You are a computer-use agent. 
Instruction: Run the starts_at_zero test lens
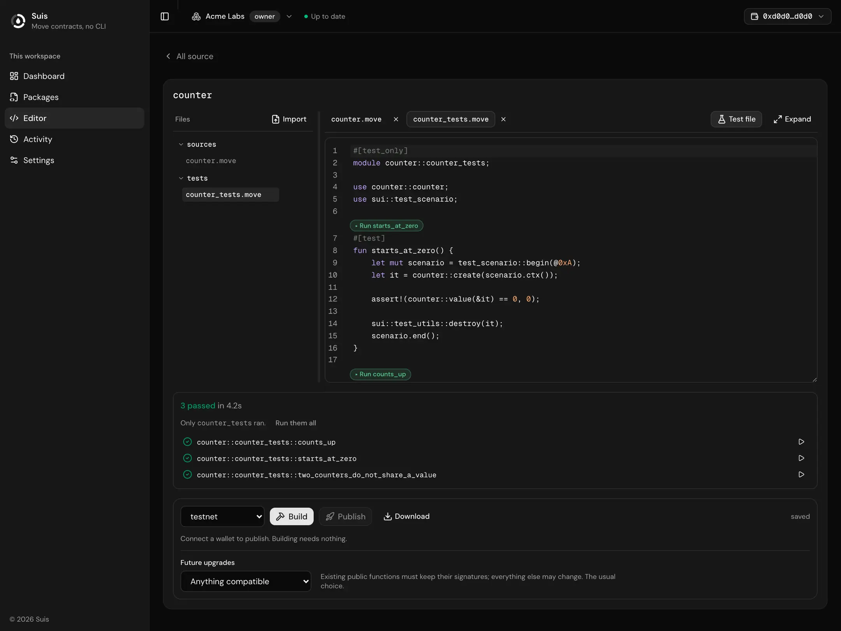(x=386, y=226)
